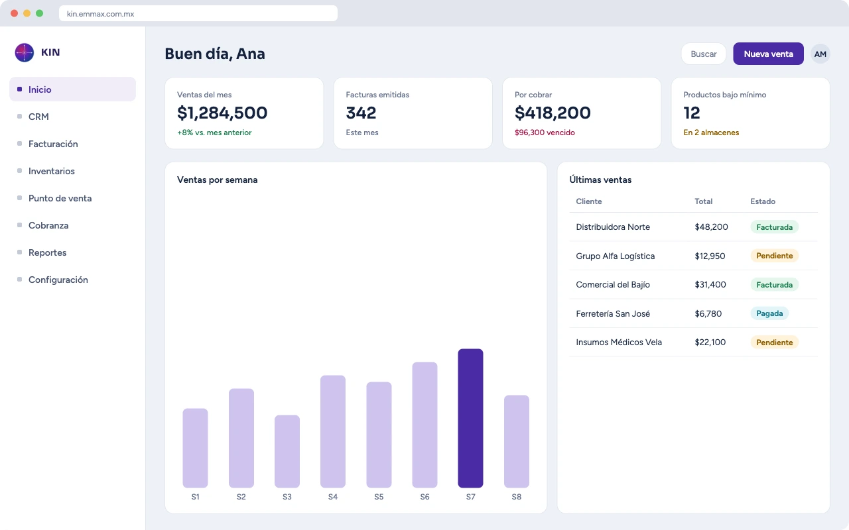This screenshot has width=849, height=530.
Task: Open the AM user avatar
Action: pos(820,54)
